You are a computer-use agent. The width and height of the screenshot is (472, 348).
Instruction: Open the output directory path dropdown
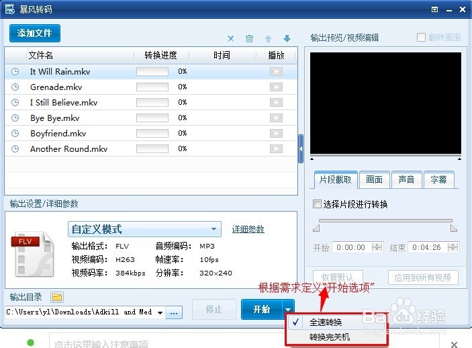tap(160, 312)
